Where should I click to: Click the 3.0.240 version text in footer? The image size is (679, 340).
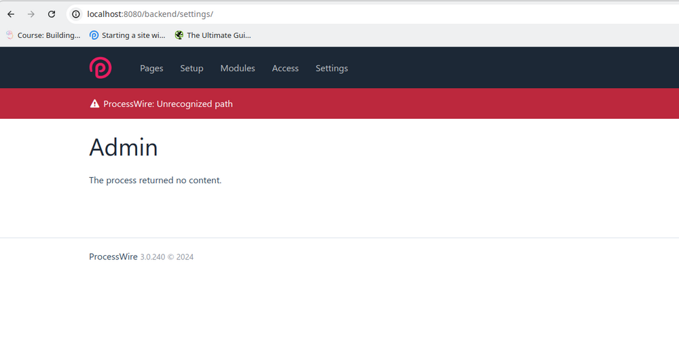(152, 257)
